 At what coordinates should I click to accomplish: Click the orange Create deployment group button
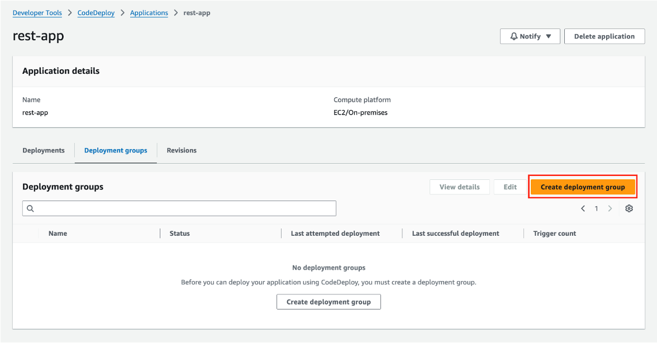[x=582, y=187]
